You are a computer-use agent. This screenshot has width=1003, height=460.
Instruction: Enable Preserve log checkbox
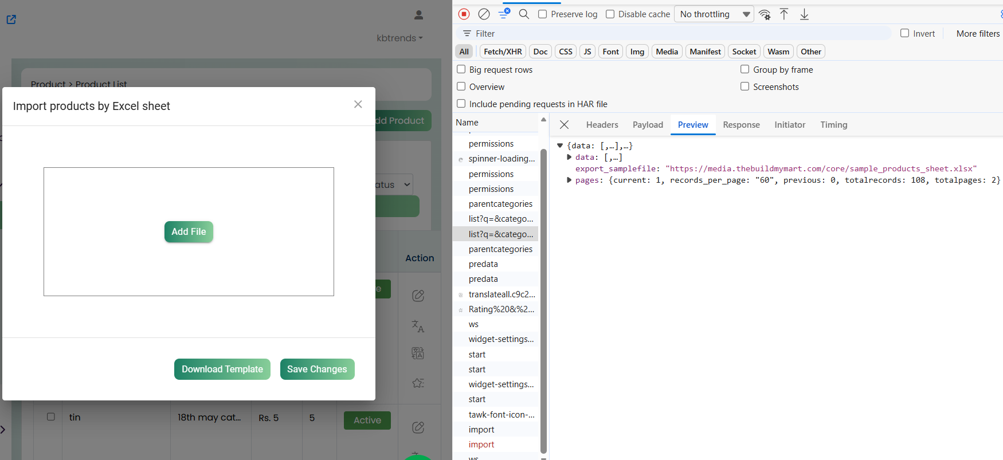click(x=542, y=14)
